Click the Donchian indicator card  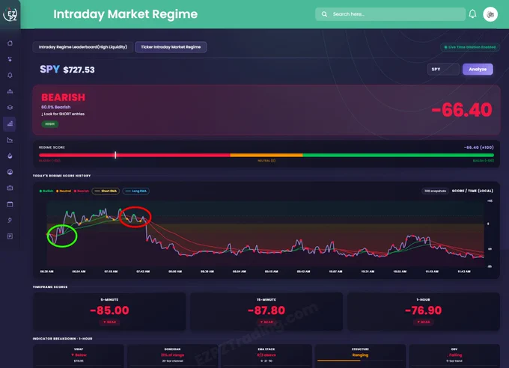pyautogui.click(x=172, y=356)
